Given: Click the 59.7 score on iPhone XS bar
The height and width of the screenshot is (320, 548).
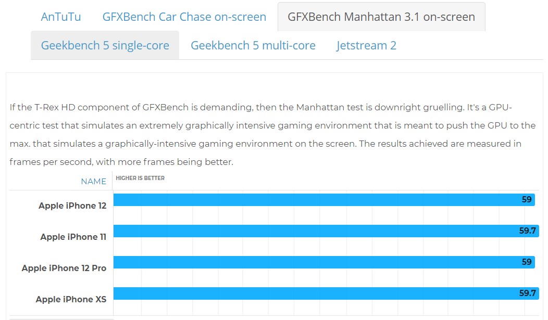Looking at the screenshot, I should click(528, 293).
